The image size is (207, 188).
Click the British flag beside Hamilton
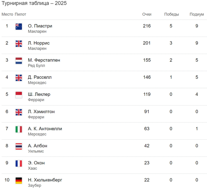(x=19, y=112)
